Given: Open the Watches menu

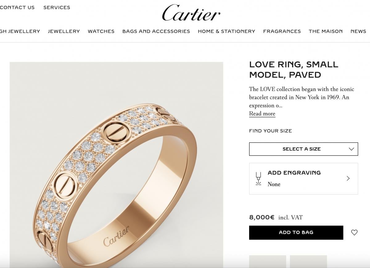Looking at the screenshot, I should (101, 31).
